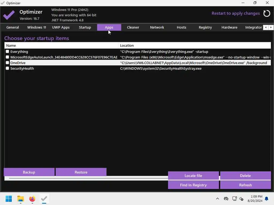274x205 pixels.
Task: Go to Hosts tab
Action: point(181,27)
